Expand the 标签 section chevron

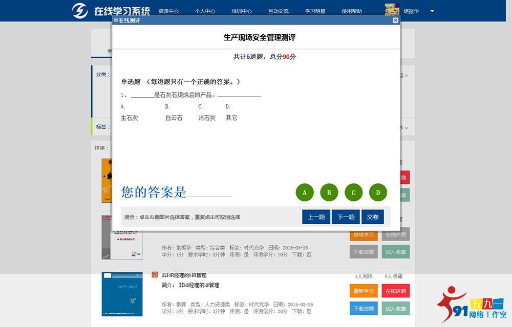coord(406,127)
